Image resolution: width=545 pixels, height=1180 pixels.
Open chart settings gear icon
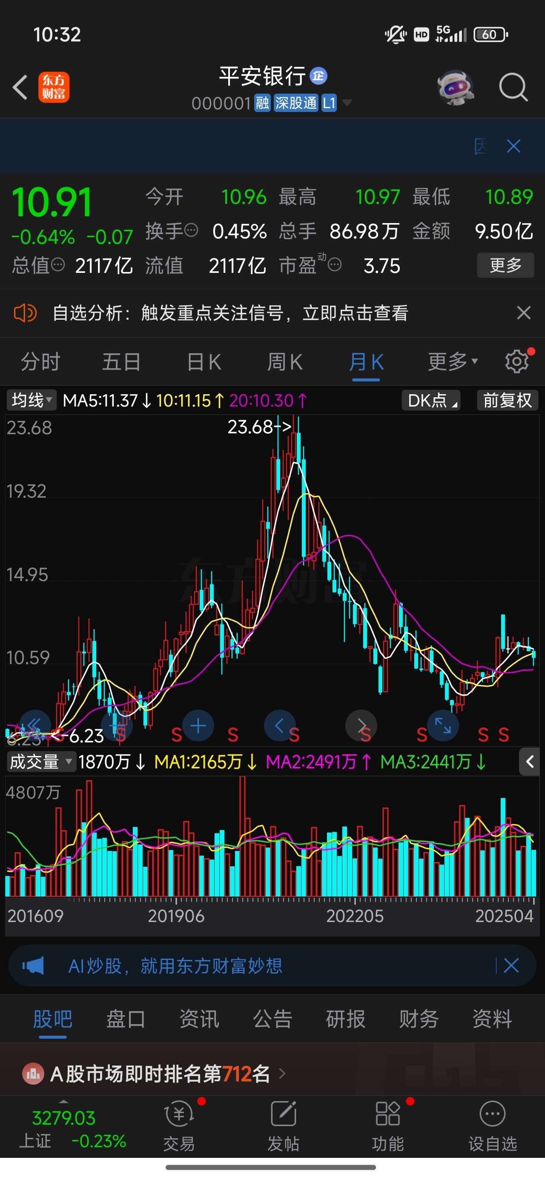click(517, 362)
